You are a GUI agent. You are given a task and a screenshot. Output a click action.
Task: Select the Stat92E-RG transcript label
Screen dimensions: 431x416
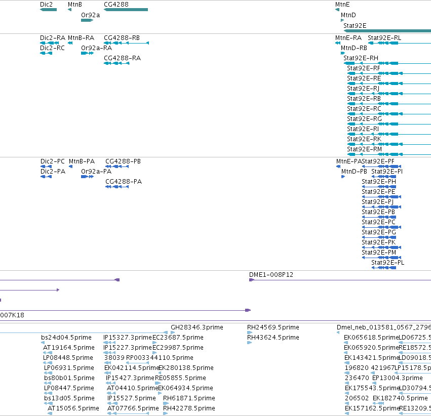pos(365,119)
